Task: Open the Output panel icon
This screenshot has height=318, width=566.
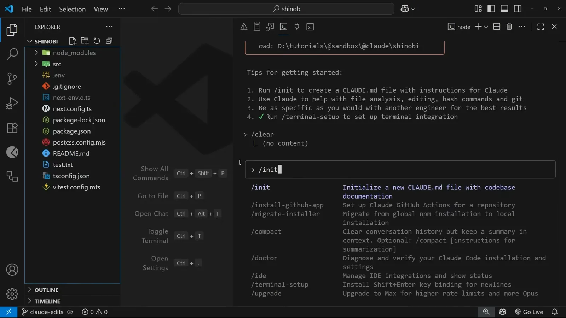Action: click(257, 27)
